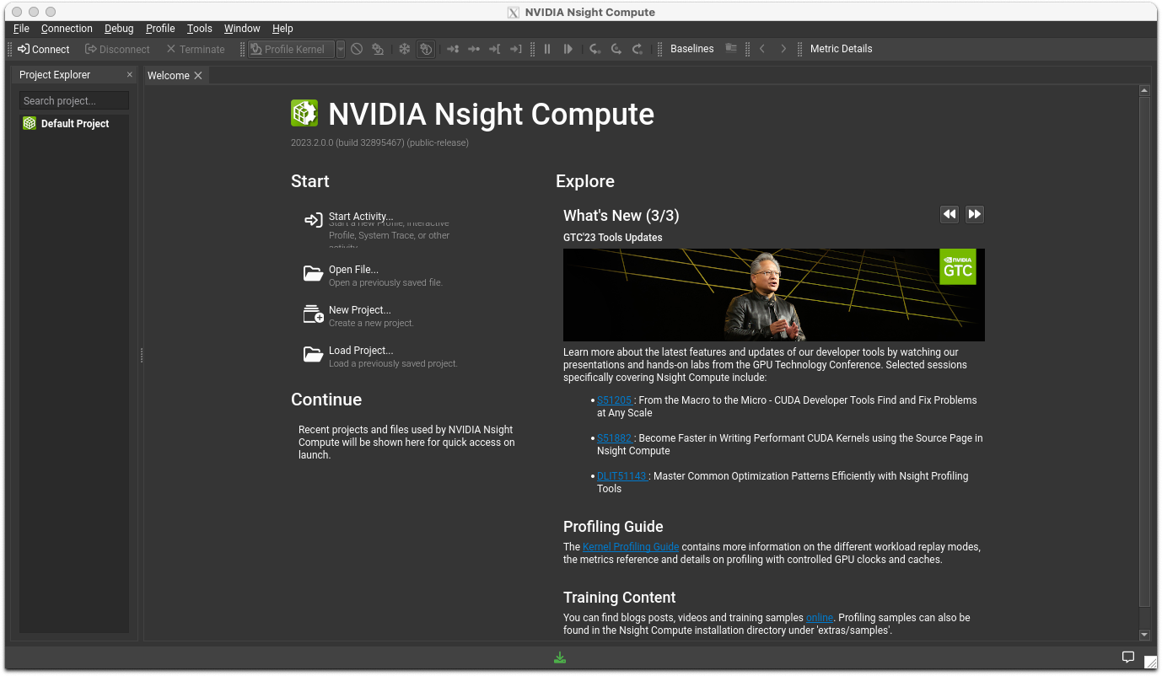Toggle the highlighted auto-profile toolbar button
The width and height of the screenshot is (1162, 676).
tap(426, 49)
